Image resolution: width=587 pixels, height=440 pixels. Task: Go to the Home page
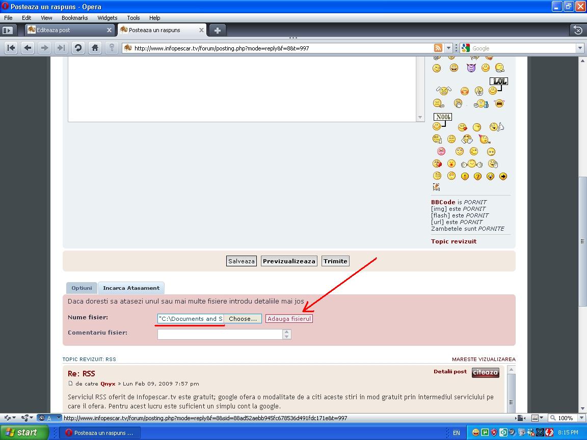tap(95, 48)
